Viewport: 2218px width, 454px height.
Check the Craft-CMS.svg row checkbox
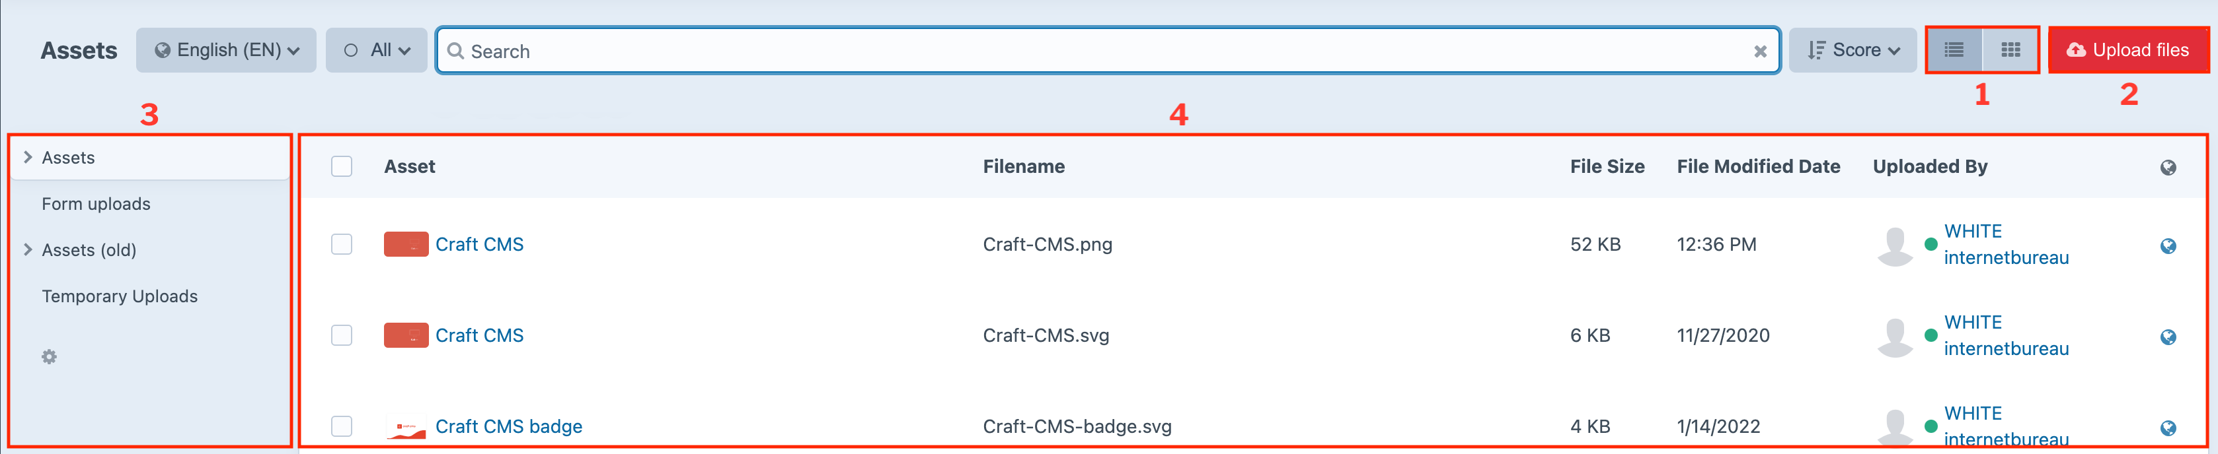click(342, 335)
